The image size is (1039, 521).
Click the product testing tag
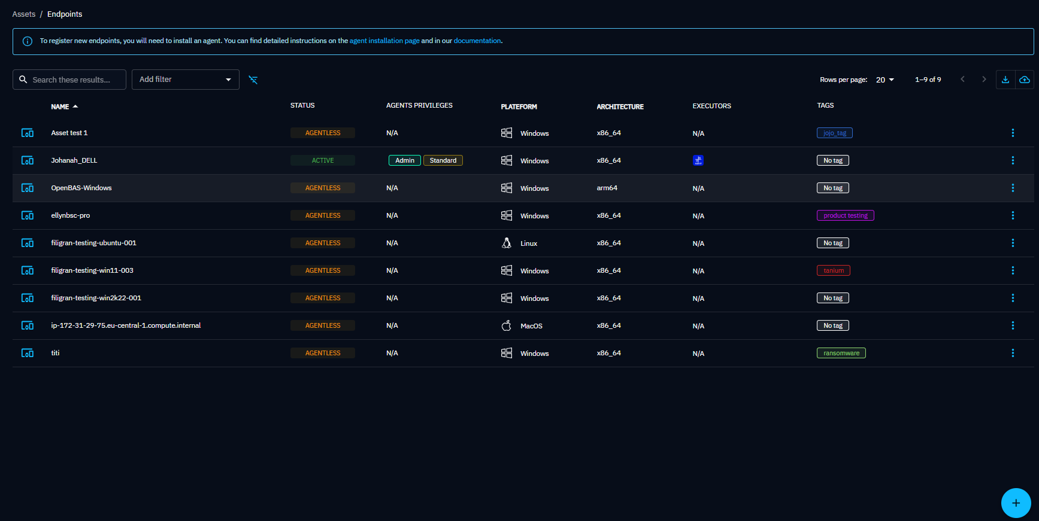[845, 215]
